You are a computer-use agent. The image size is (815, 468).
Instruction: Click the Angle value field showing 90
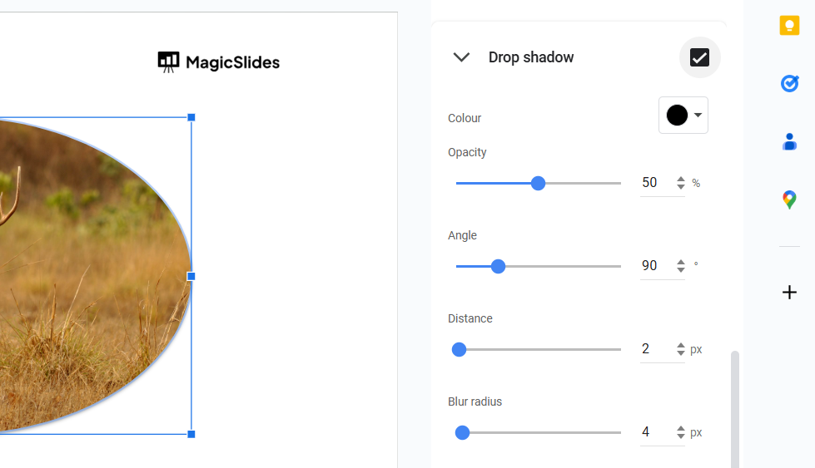click(653, 266)
